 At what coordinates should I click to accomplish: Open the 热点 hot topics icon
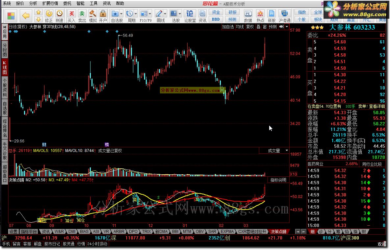[x=260, y=16]
